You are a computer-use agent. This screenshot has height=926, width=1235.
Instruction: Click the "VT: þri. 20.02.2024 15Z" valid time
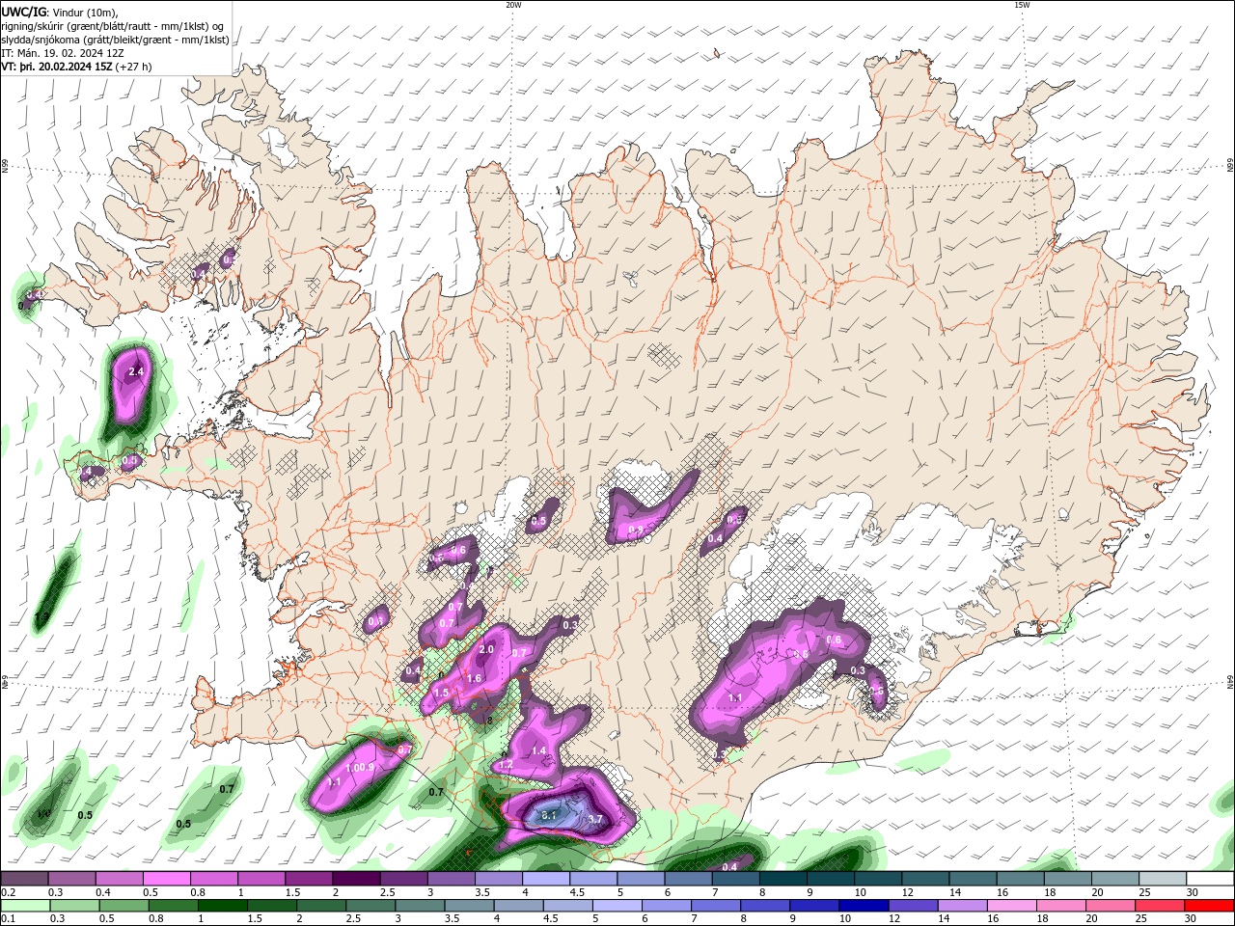click(x=57, y=67)
